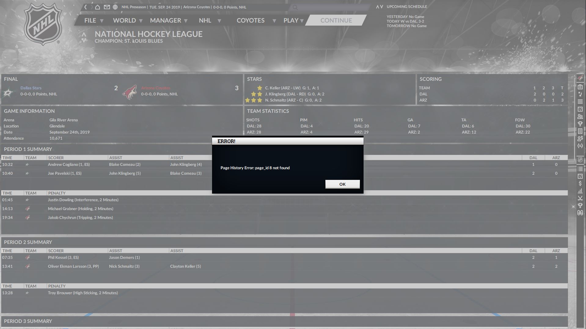Open the mail inbox icon
The image size is (586, 329).
pos(107,7)
